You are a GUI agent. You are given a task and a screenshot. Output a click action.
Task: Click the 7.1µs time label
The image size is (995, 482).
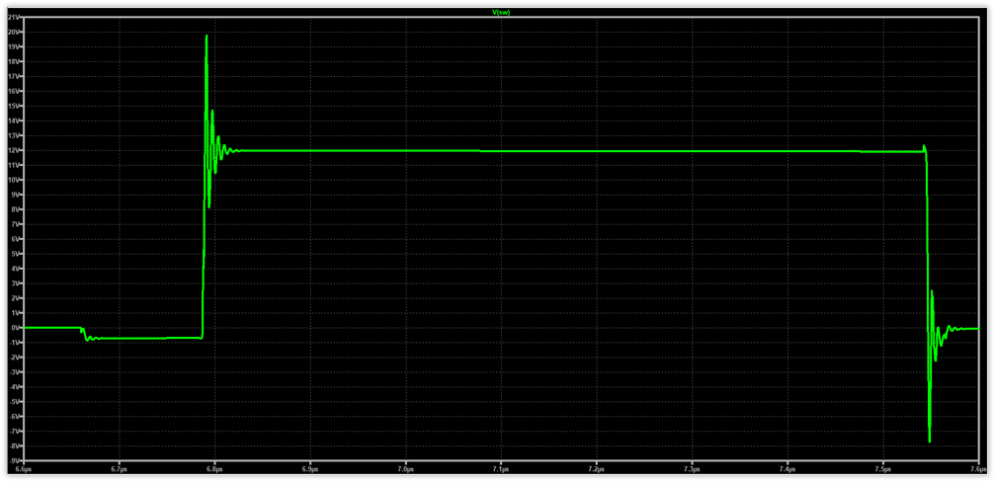pyautogui.click(x=501, y=469)
